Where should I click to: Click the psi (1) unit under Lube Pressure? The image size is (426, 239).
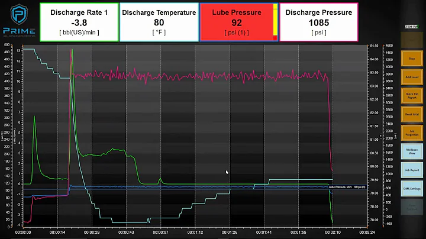coord(237,33)
